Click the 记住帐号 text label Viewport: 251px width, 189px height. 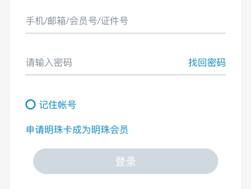click(57, 105)
